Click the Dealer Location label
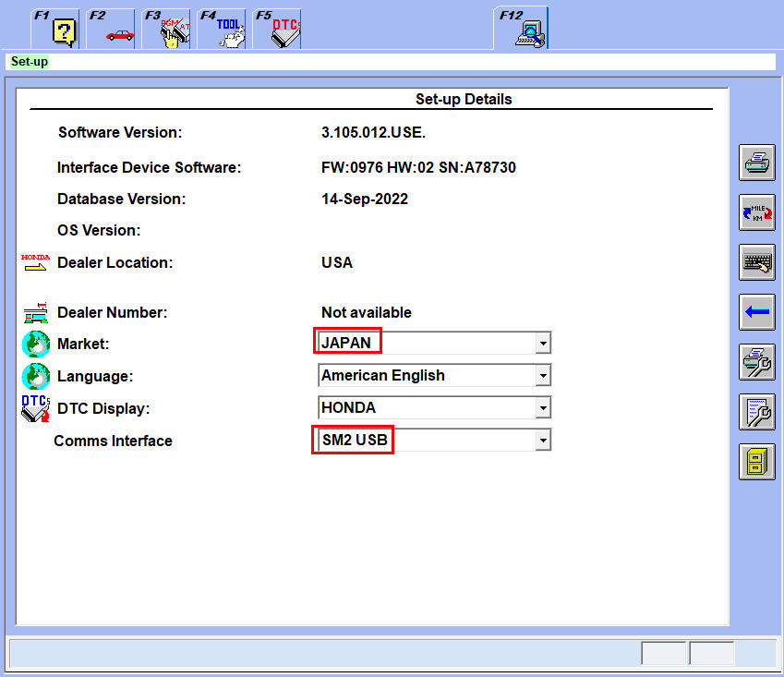Viewport: 784px width, 677px height. (115, 262)
